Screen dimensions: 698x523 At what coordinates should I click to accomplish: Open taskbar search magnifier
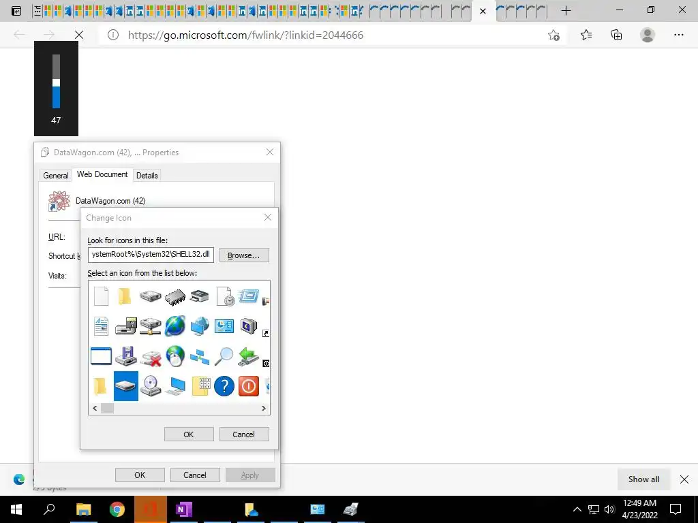49,509
